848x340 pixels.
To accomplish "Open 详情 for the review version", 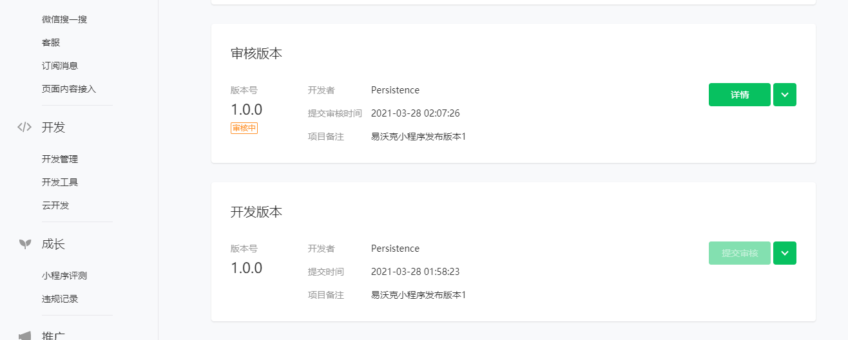I will 739,95.
